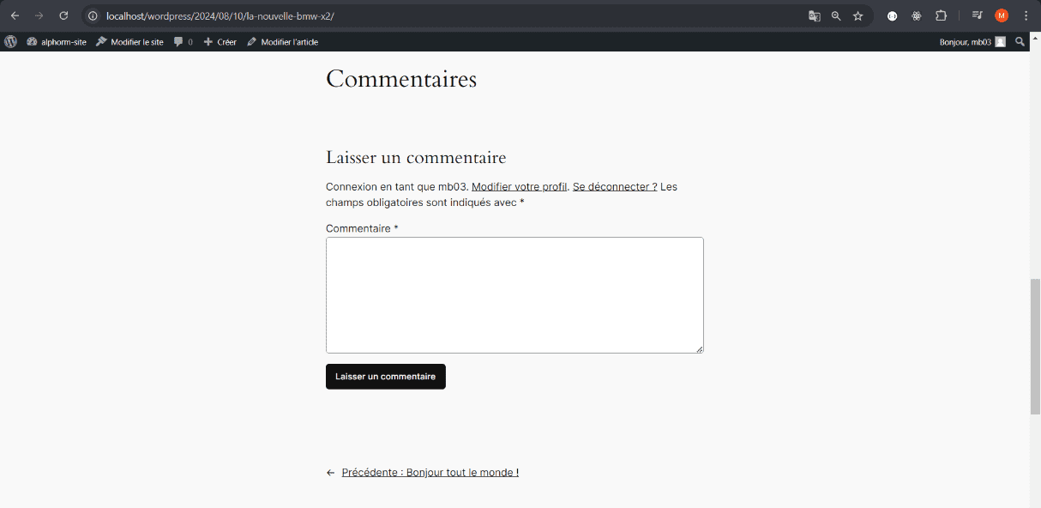Viewport: 1041px width, 508px height.
Task: Click the Se déconnecter ? link
Action: pyautogui.click(x=615, y=186)
